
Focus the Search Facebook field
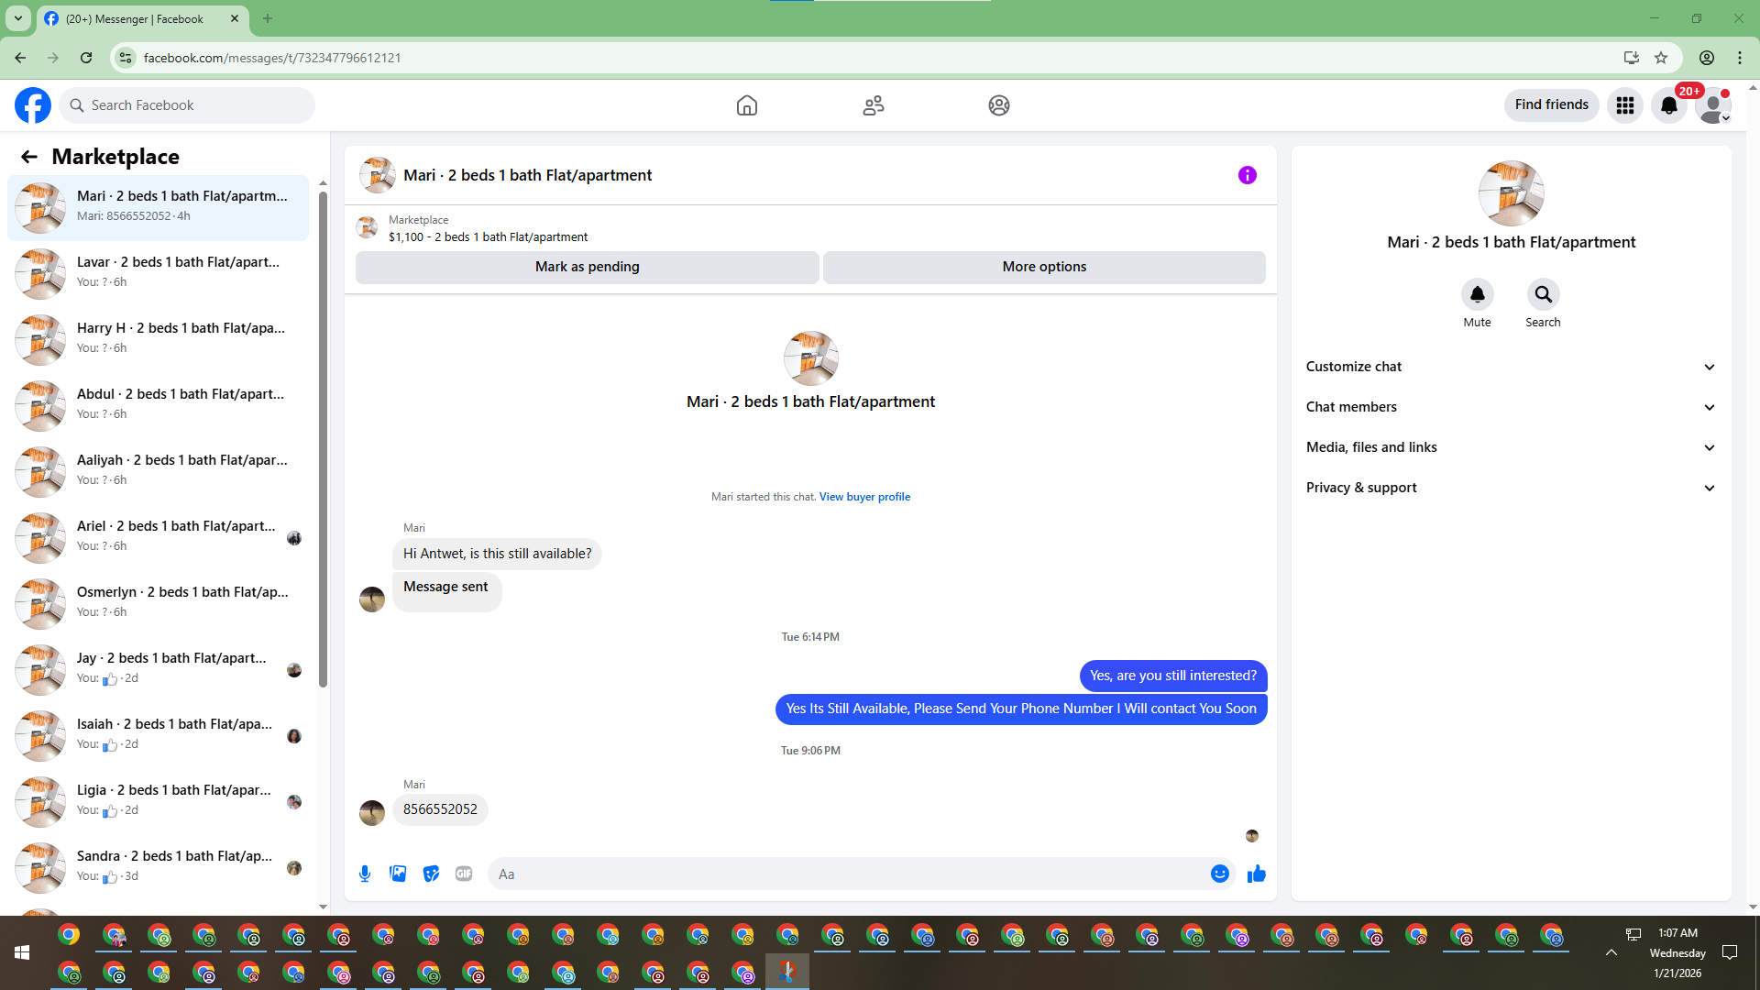[187, 105]
